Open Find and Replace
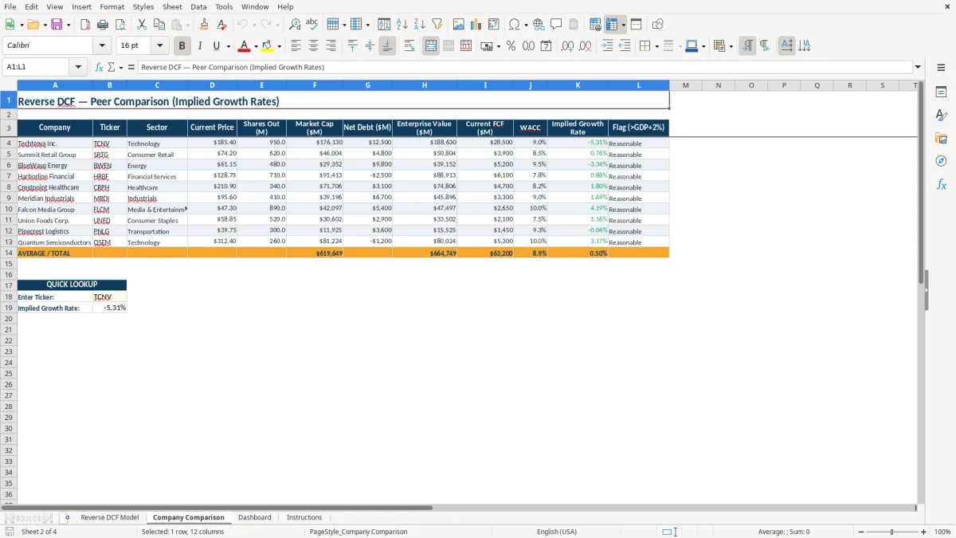The image size is (956, 538). [x=295, y=25]
